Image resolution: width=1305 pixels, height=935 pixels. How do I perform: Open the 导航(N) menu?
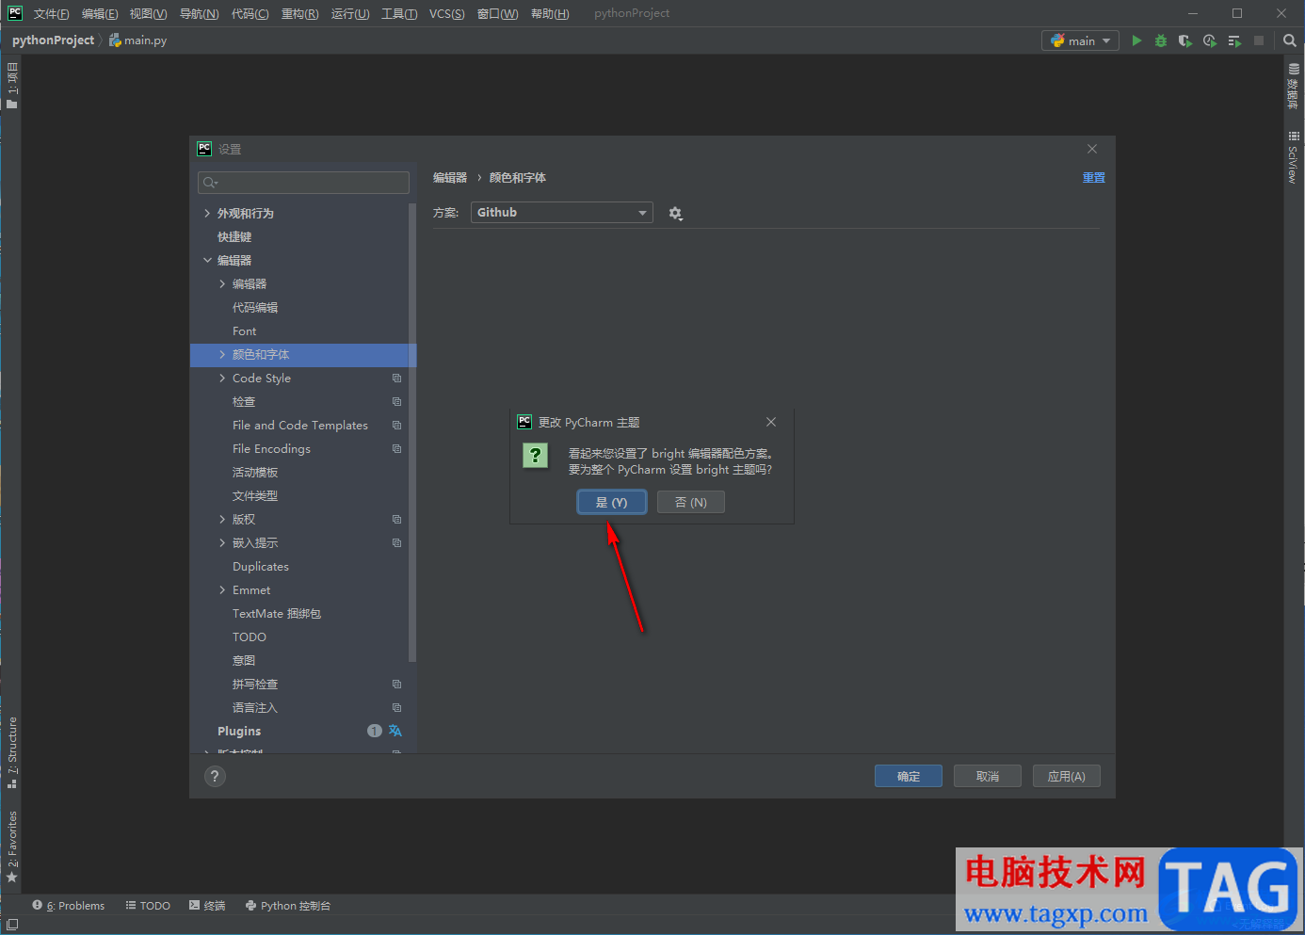199,14
